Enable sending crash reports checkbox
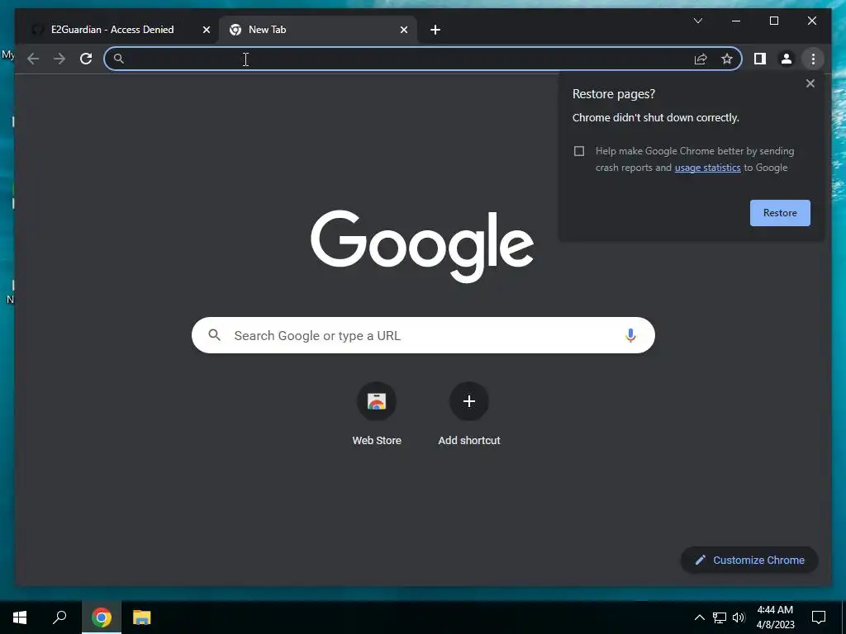This screenshot has width=846, height=634. pyautogui.click(x=579, y=151)
